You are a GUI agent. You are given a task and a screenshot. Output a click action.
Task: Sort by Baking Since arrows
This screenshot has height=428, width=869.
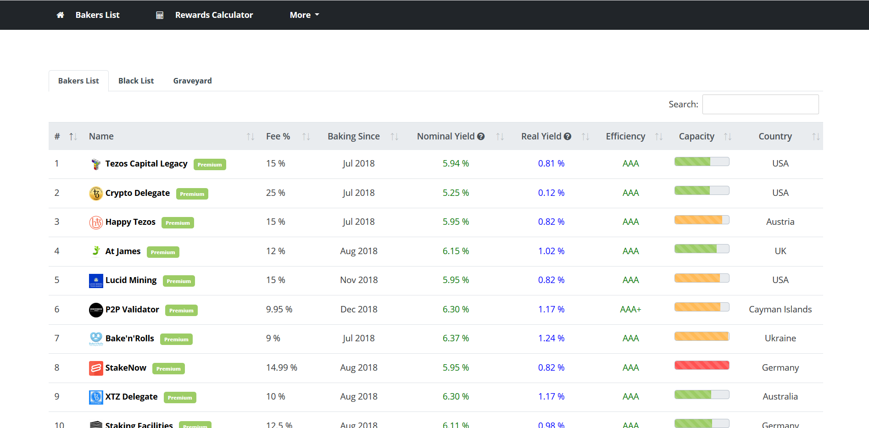(x=394, y=136)
